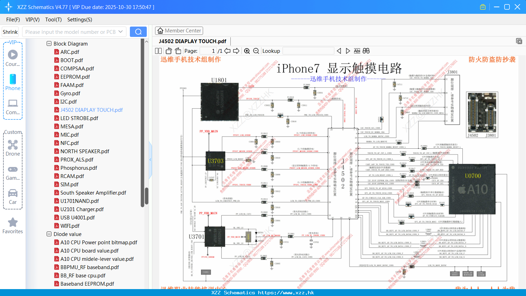Toggle two-page view icon in PDF toolbar
This screenshot has height=296, width=526.
[159, 51]
